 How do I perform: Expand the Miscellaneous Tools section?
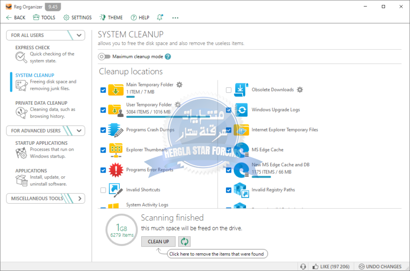pyautogui.click(x=79, y=199)
